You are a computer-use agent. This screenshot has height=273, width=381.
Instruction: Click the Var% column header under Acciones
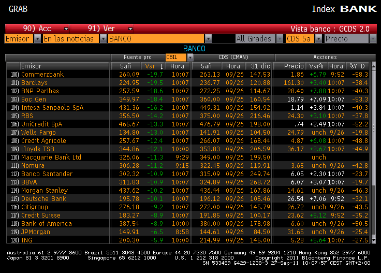tap(316, 66)
